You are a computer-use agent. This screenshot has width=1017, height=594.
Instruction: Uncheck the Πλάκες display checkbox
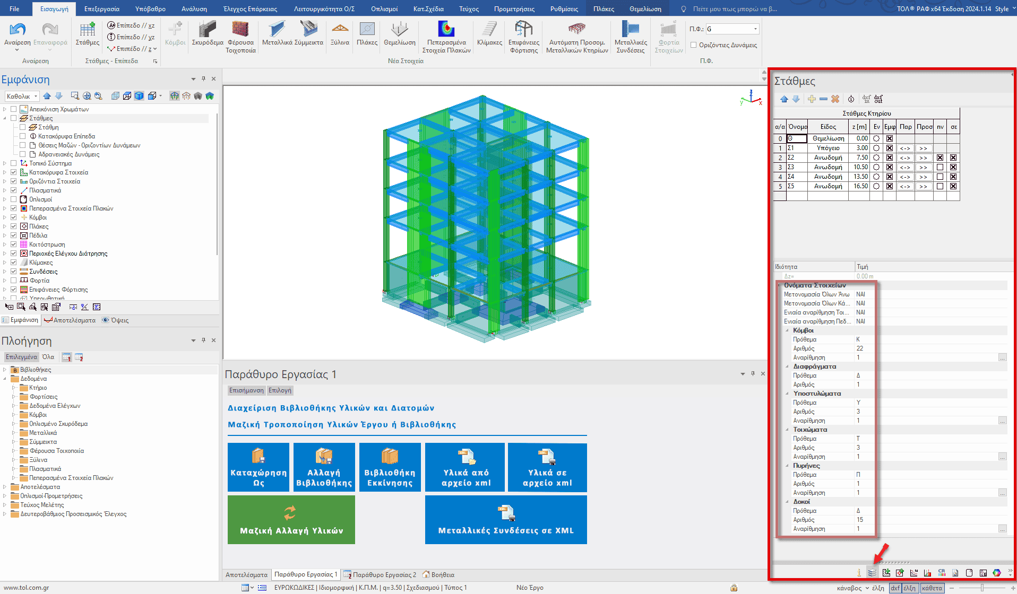click(x=14, y=226)
